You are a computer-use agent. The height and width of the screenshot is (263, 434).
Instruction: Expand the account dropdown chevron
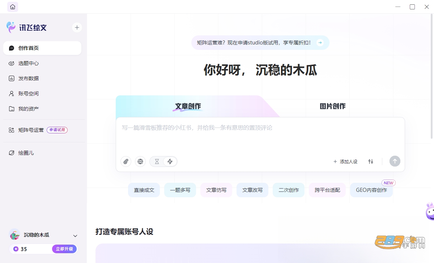click(75, 236)
